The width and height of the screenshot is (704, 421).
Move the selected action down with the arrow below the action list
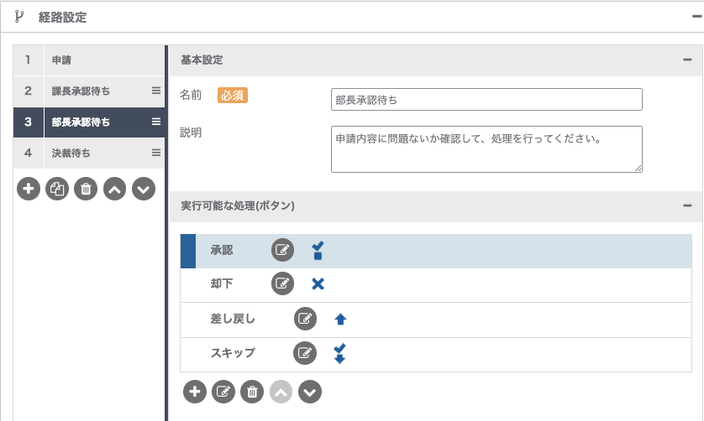click(310, 392)
